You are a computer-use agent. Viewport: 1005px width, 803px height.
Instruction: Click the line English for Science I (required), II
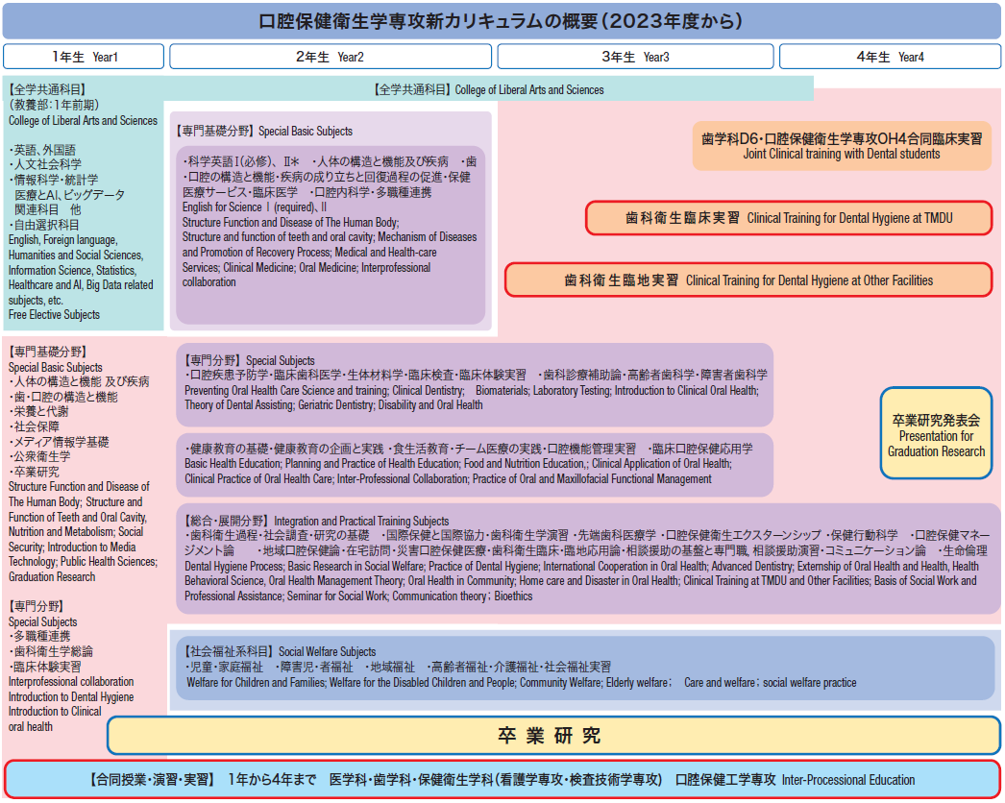pos(255,207)
